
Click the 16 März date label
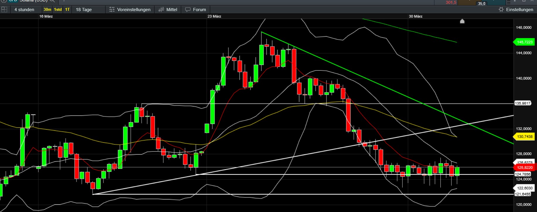(46, 16)
